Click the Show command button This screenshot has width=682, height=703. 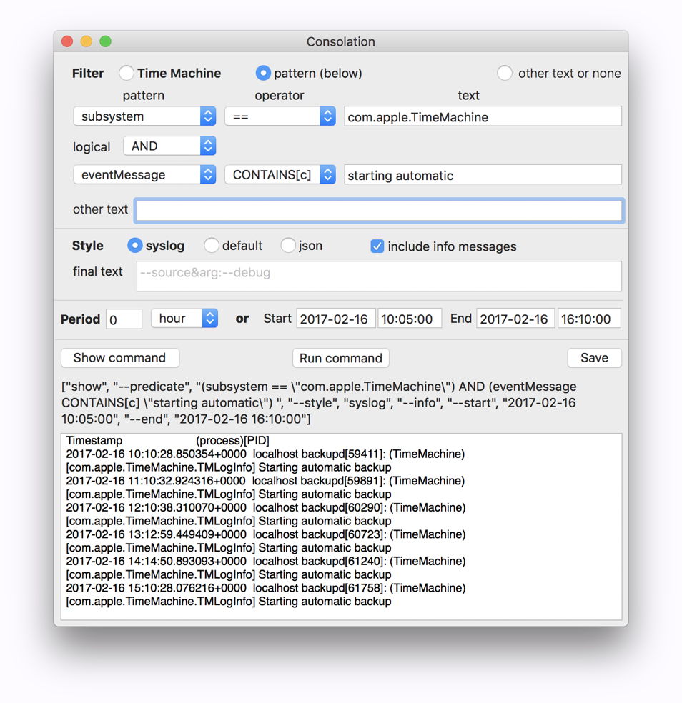tap(119, 358)
